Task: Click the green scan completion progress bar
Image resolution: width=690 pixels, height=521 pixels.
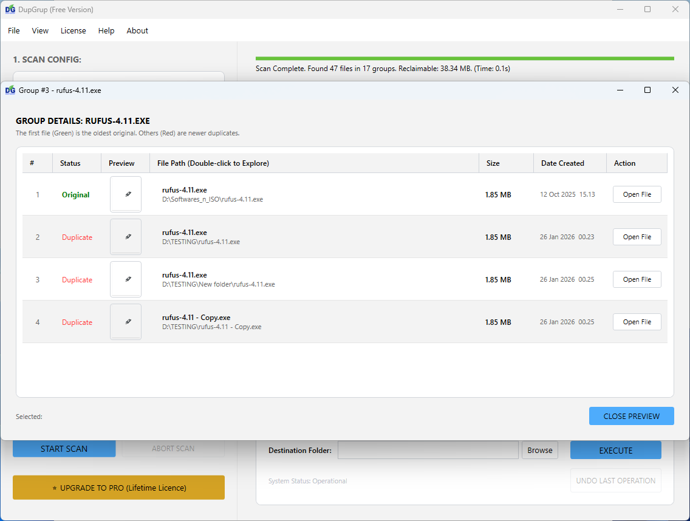Action: tap(464, 58)
